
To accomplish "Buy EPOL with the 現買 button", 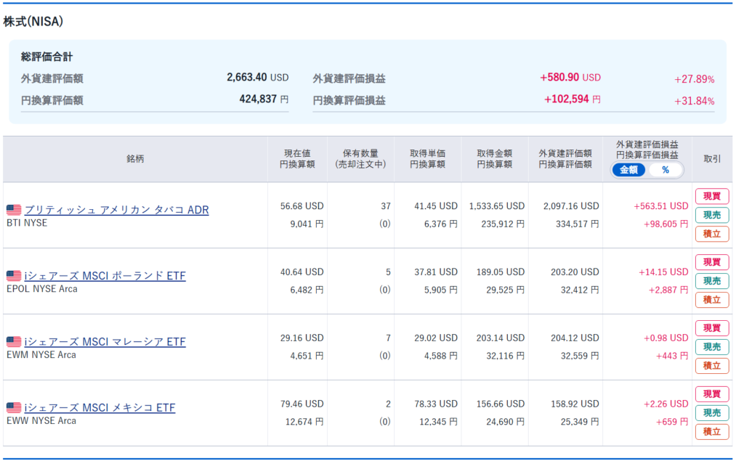I will [712, 262].
